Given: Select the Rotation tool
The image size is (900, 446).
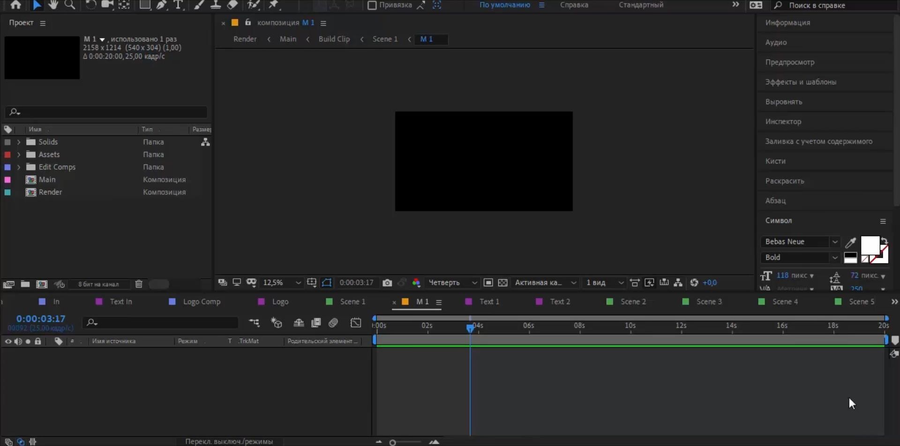Looking at the screenshot, I should click(90, 5).
